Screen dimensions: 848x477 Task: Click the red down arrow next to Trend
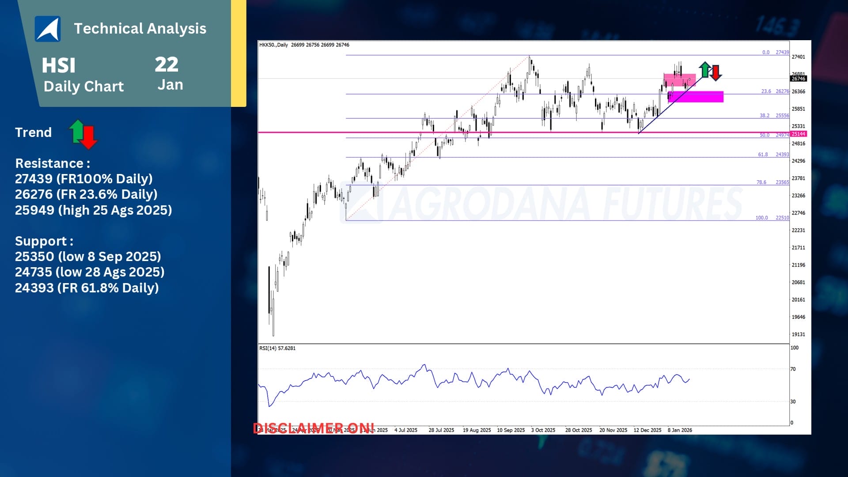(x=89, y=138)
